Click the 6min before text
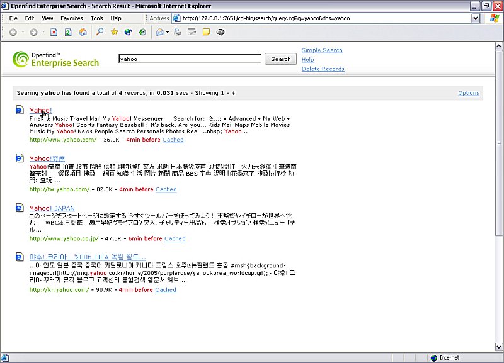 tap(146, 239)
